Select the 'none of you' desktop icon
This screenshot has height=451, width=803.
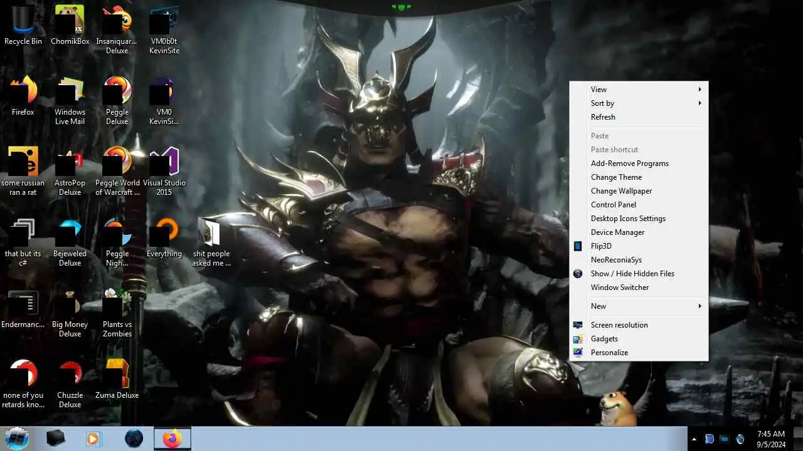click(x=23, y=383)
